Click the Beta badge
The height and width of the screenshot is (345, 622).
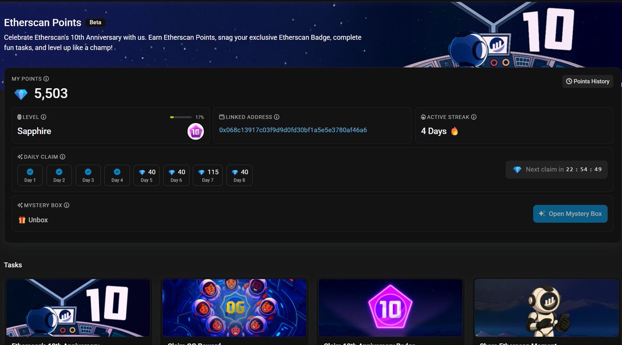[x=95, y=22]
